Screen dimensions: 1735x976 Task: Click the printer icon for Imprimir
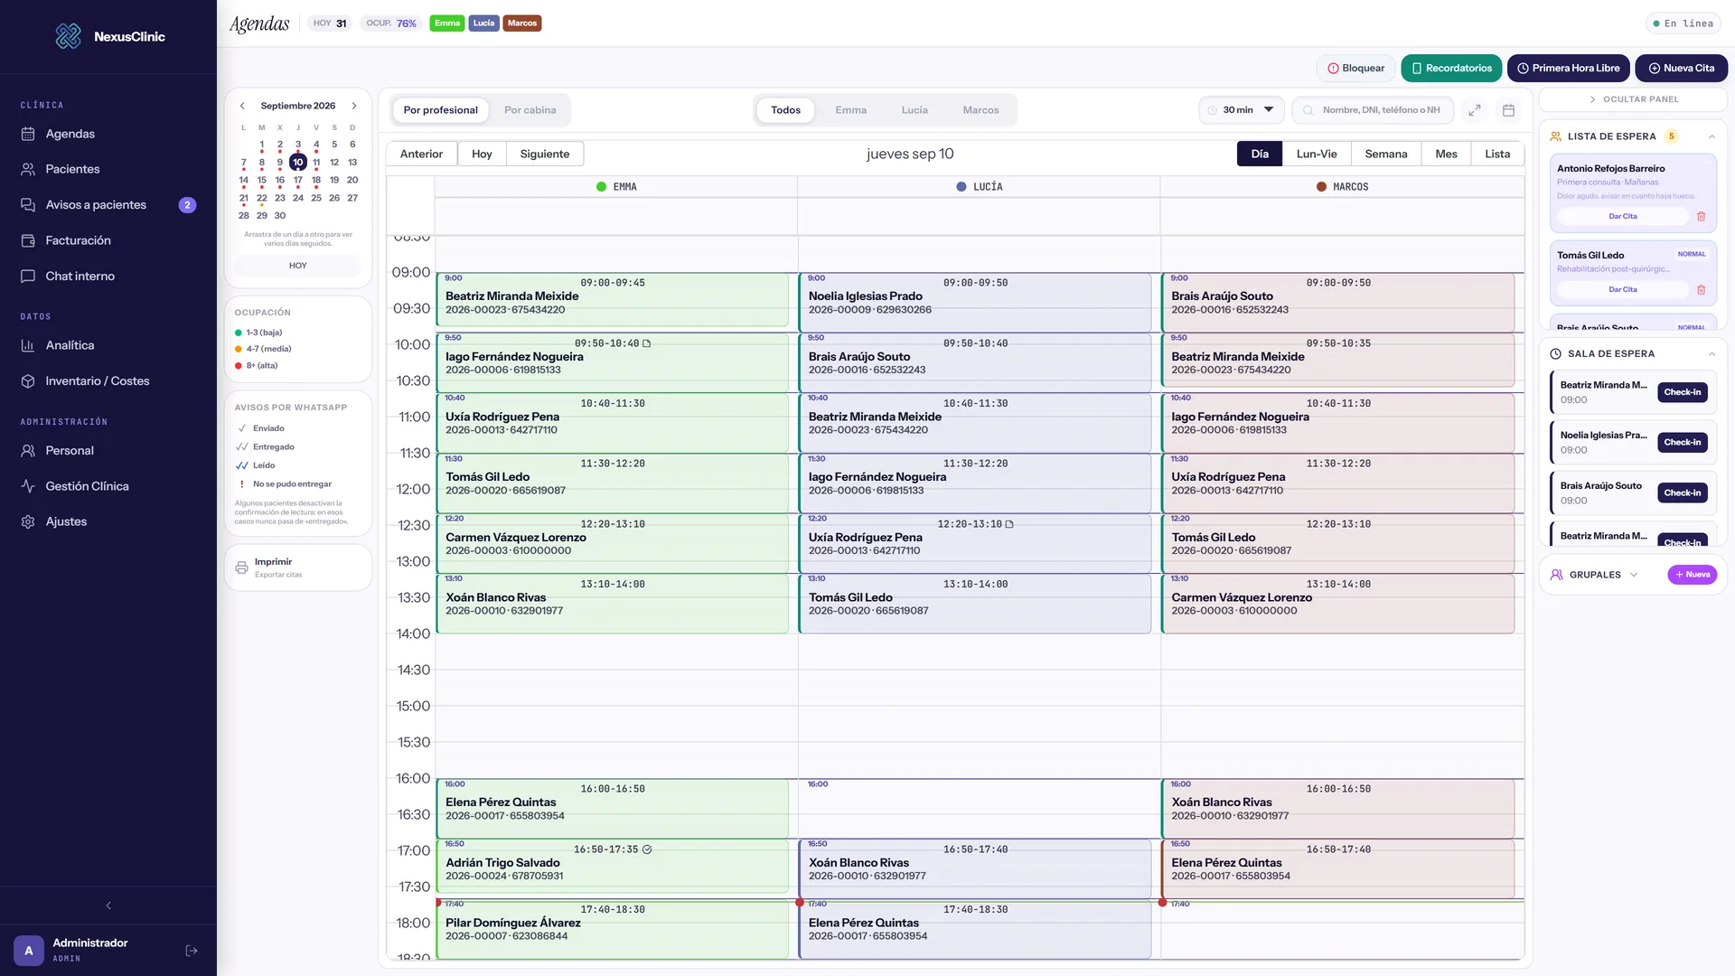[241, 568]
